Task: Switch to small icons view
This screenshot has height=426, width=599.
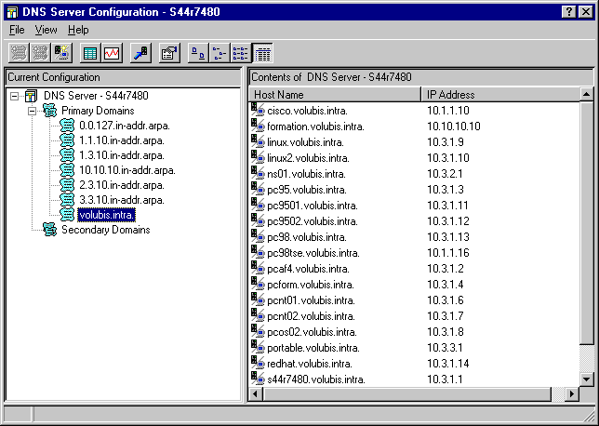Action: pyautogui.click(x=220, y=53)
